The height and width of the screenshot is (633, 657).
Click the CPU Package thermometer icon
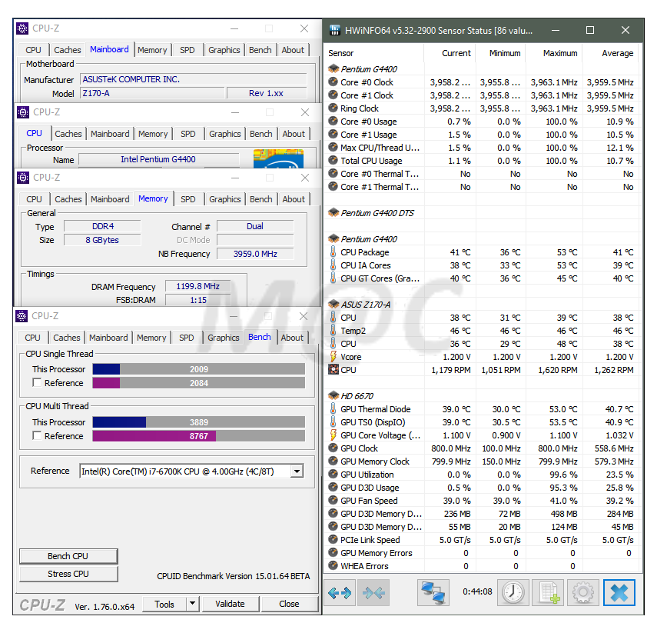(x=333, y=252)
